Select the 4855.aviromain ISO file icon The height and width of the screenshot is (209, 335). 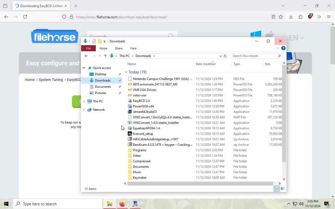tap(130, 84)
